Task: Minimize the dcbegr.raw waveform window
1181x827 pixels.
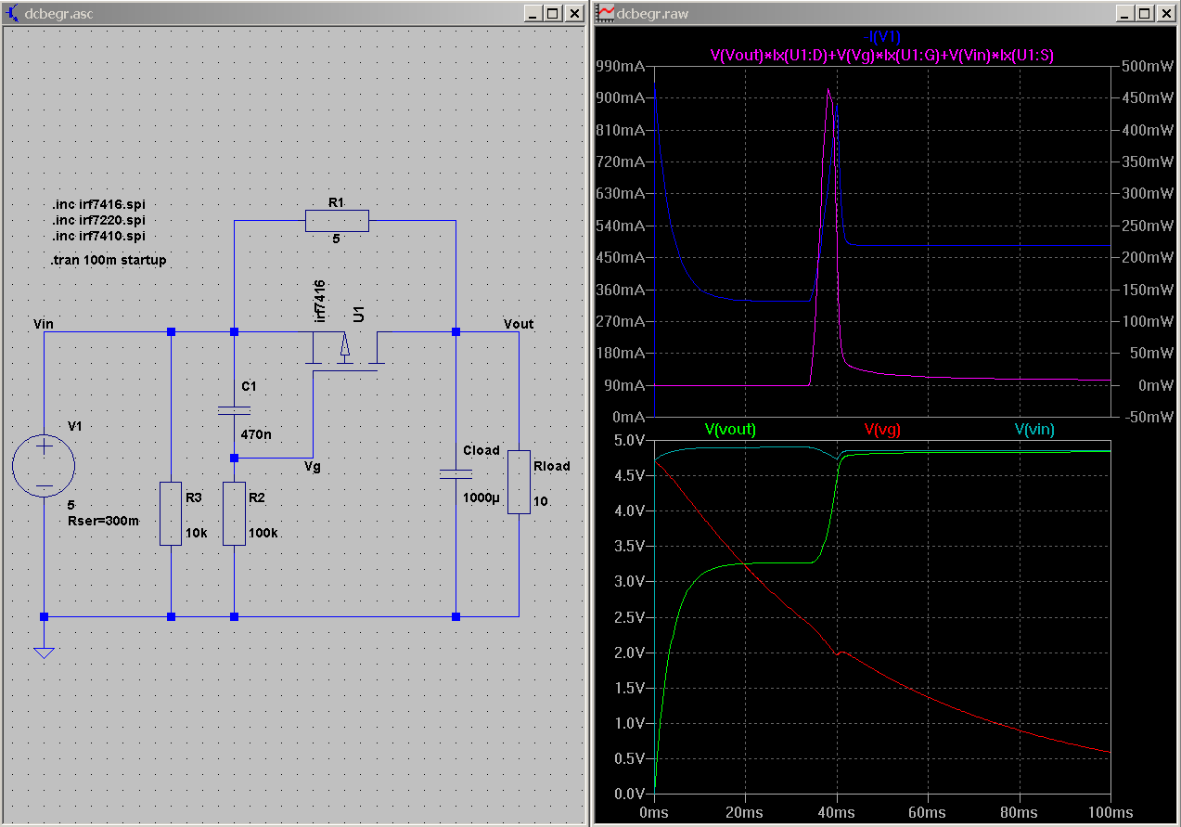Action: coord(1124,13)
